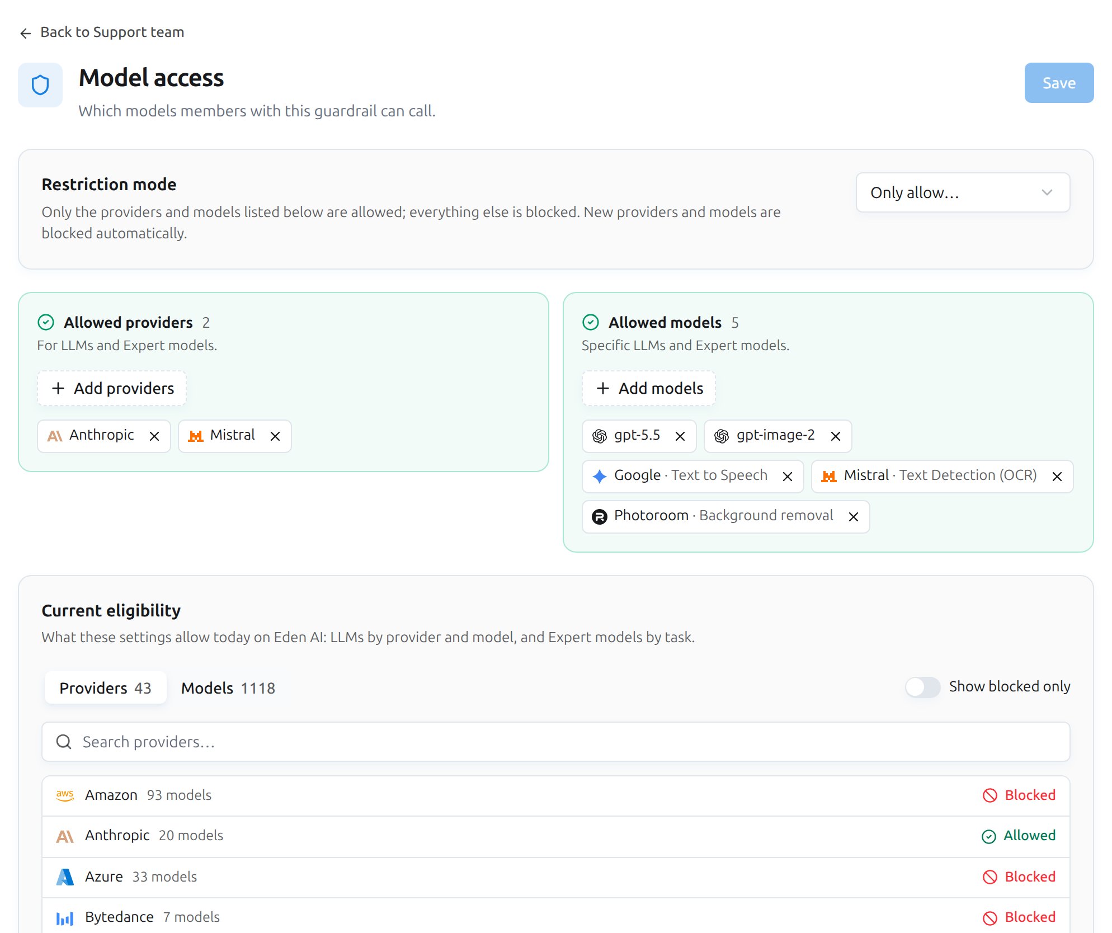Switch to the Models 1118 tab
Screen dimensions: 1112x933
tap(228, 688)
